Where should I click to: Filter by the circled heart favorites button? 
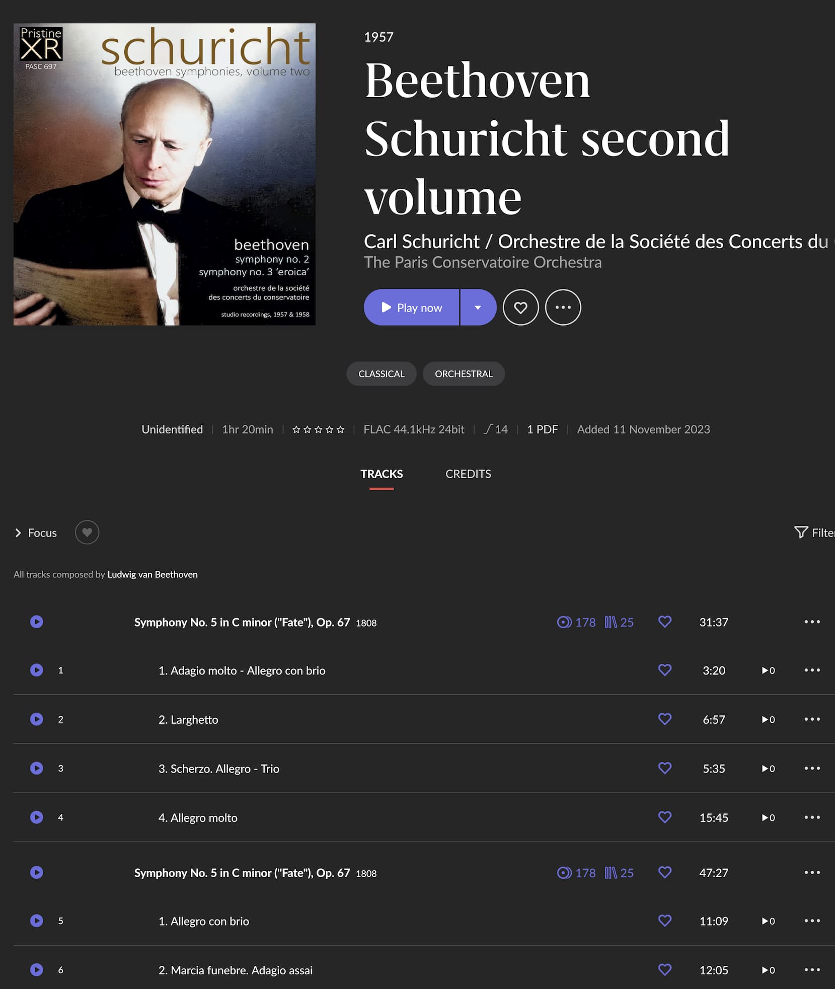(87, 532)
